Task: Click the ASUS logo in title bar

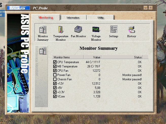Action: [x=18, y=8]
